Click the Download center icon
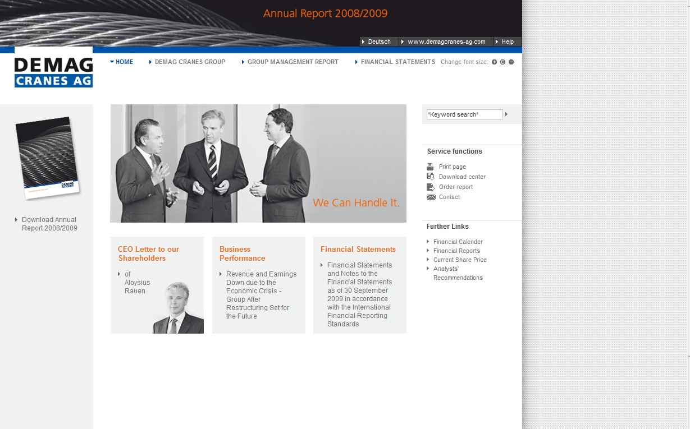This screenshot has height=429, width=690. 430,177
